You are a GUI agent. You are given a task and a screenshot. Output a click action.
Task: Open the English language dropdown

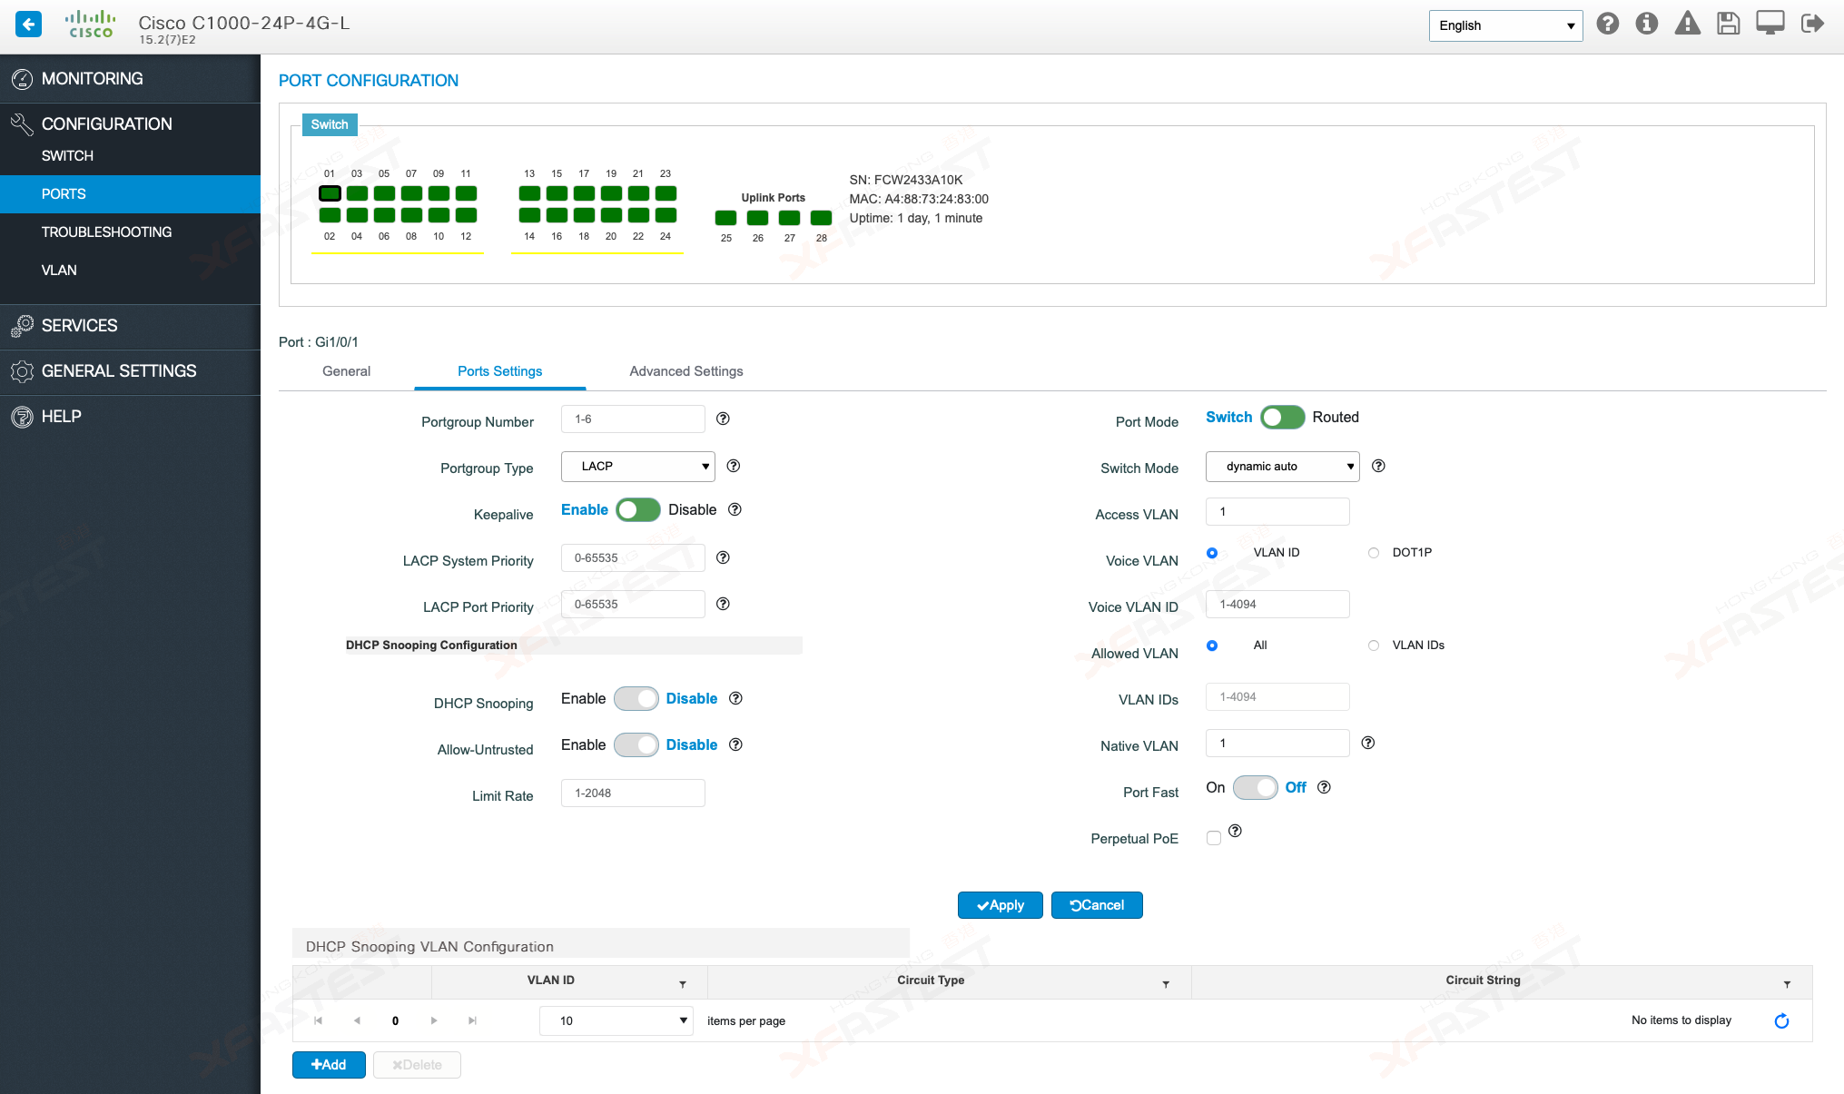click(x=1505, y=25)
